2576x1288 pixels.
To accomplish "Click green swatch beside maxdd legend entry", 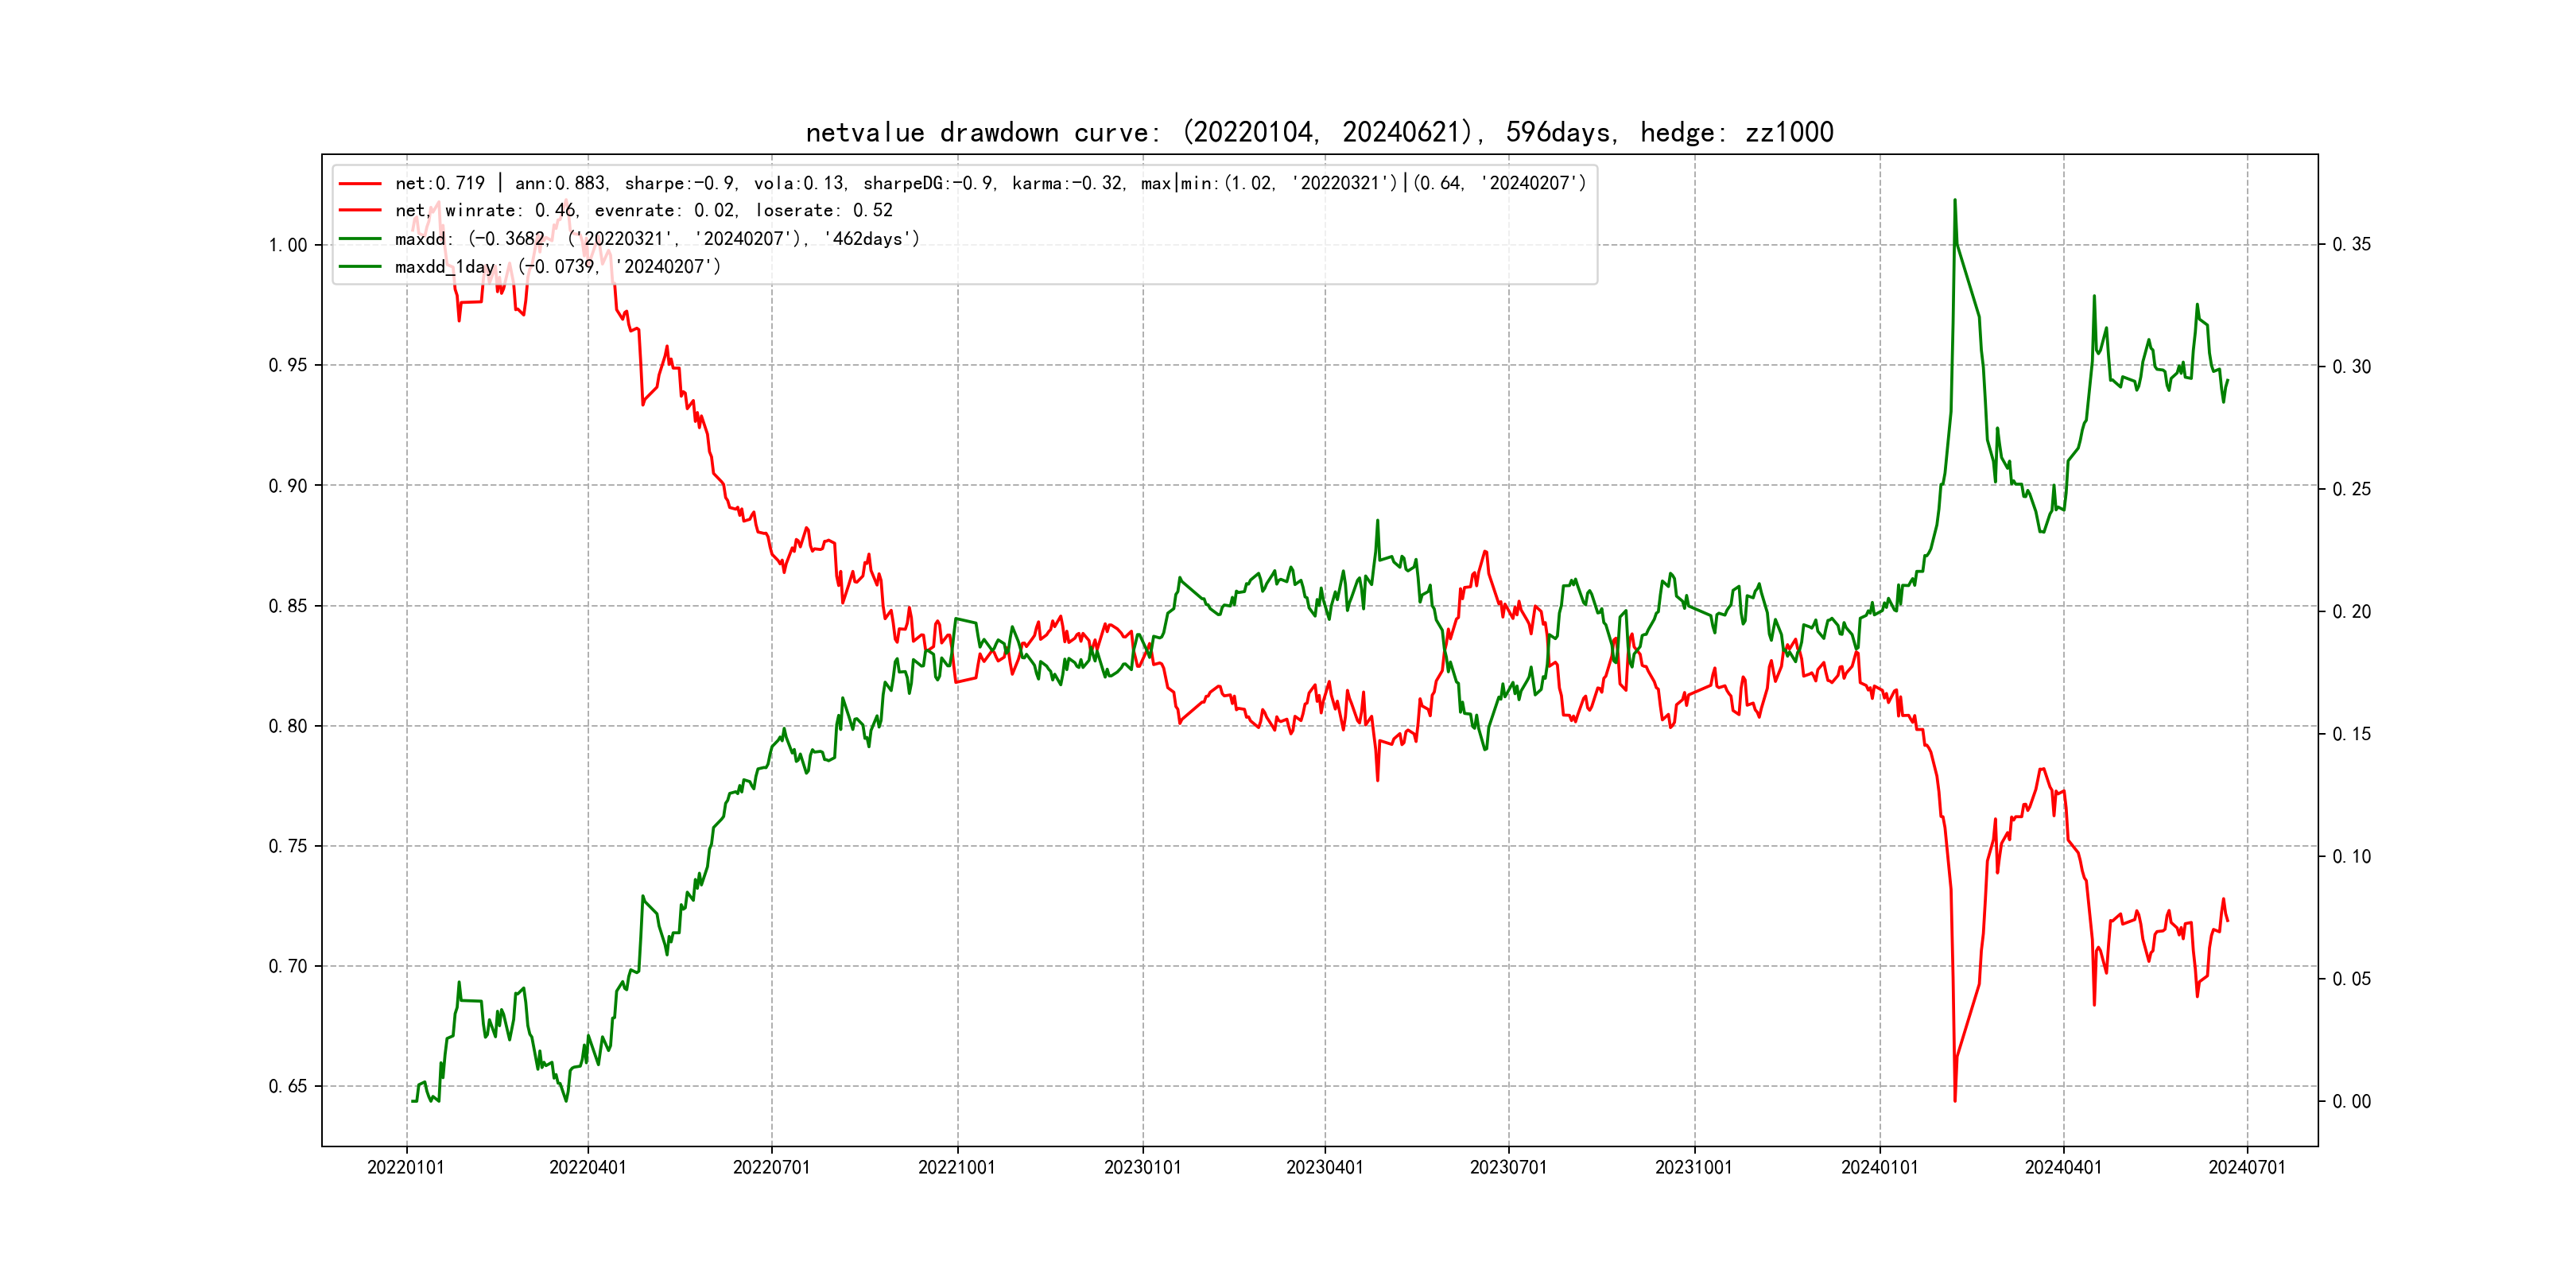I will pyautogui.click(x=360, y=239).
